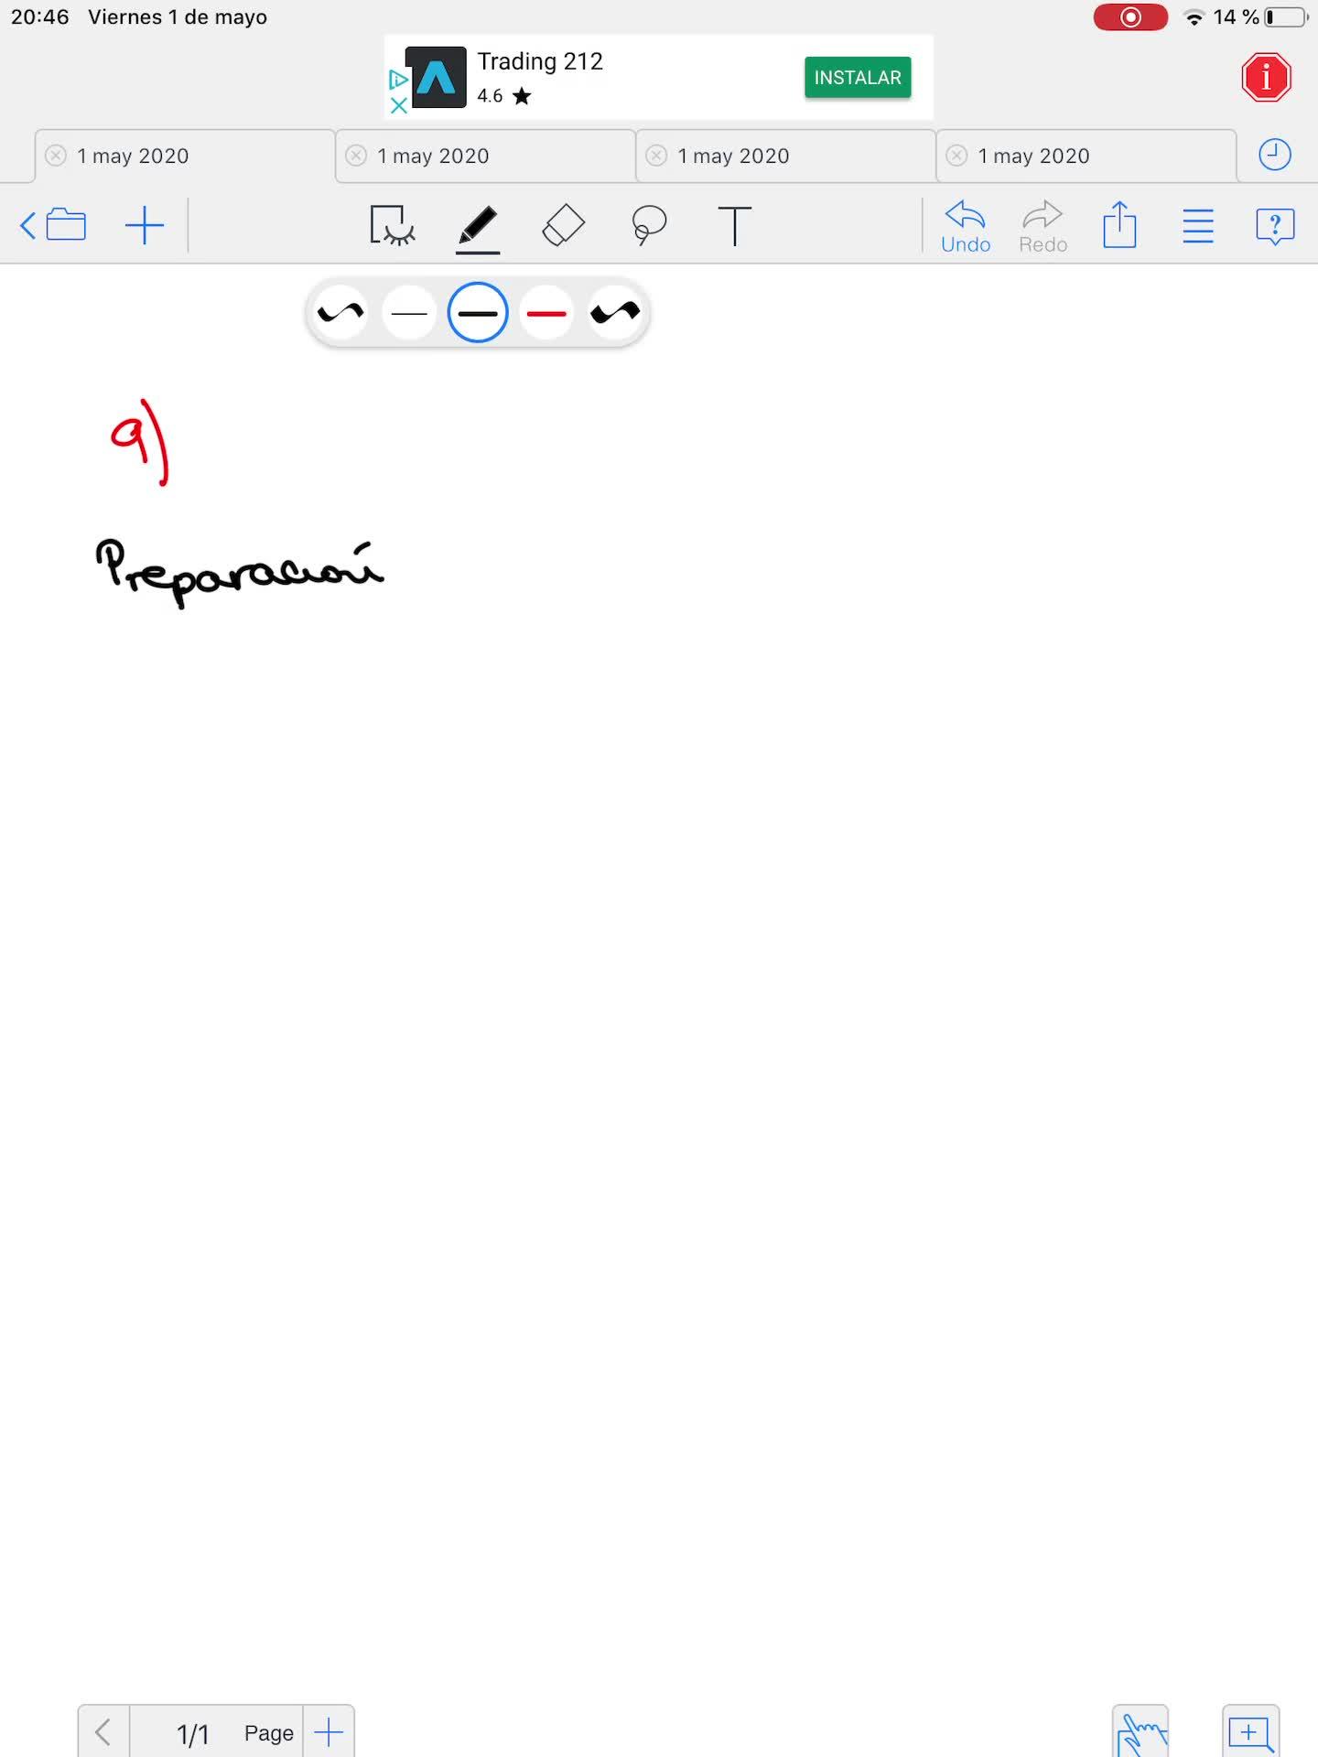Switch to the third 1 may 2020 tab
1318x1757 pixels.
[785, 156]
